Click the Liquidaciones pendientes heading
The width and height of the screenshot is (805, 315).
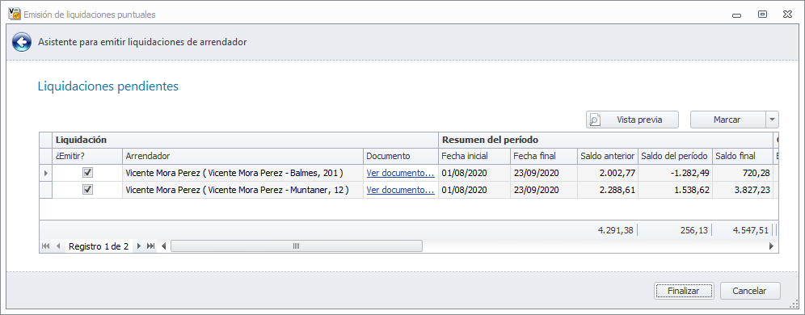[108, 86]
